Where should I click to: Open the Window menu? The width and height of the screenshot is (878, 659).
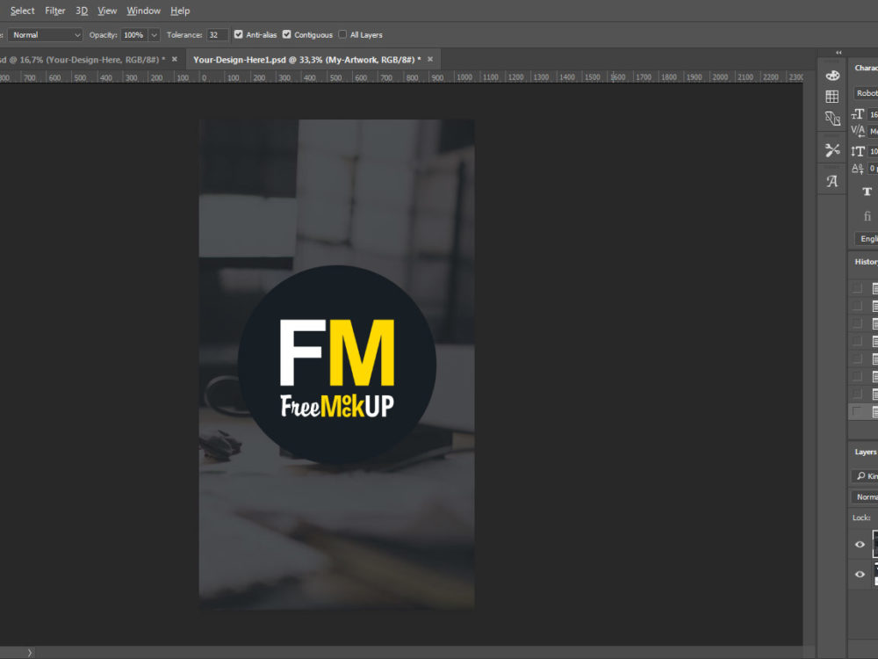point(143,11)
